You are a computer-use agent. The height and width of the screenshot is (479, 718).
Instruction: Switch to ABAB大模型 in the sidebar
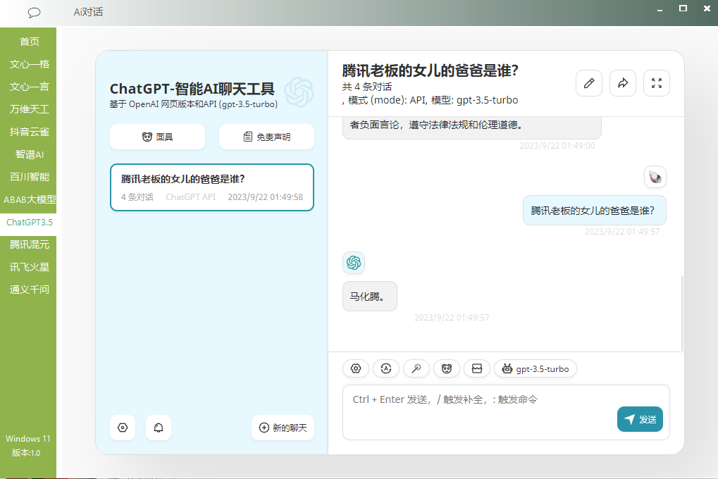(28, 199)
